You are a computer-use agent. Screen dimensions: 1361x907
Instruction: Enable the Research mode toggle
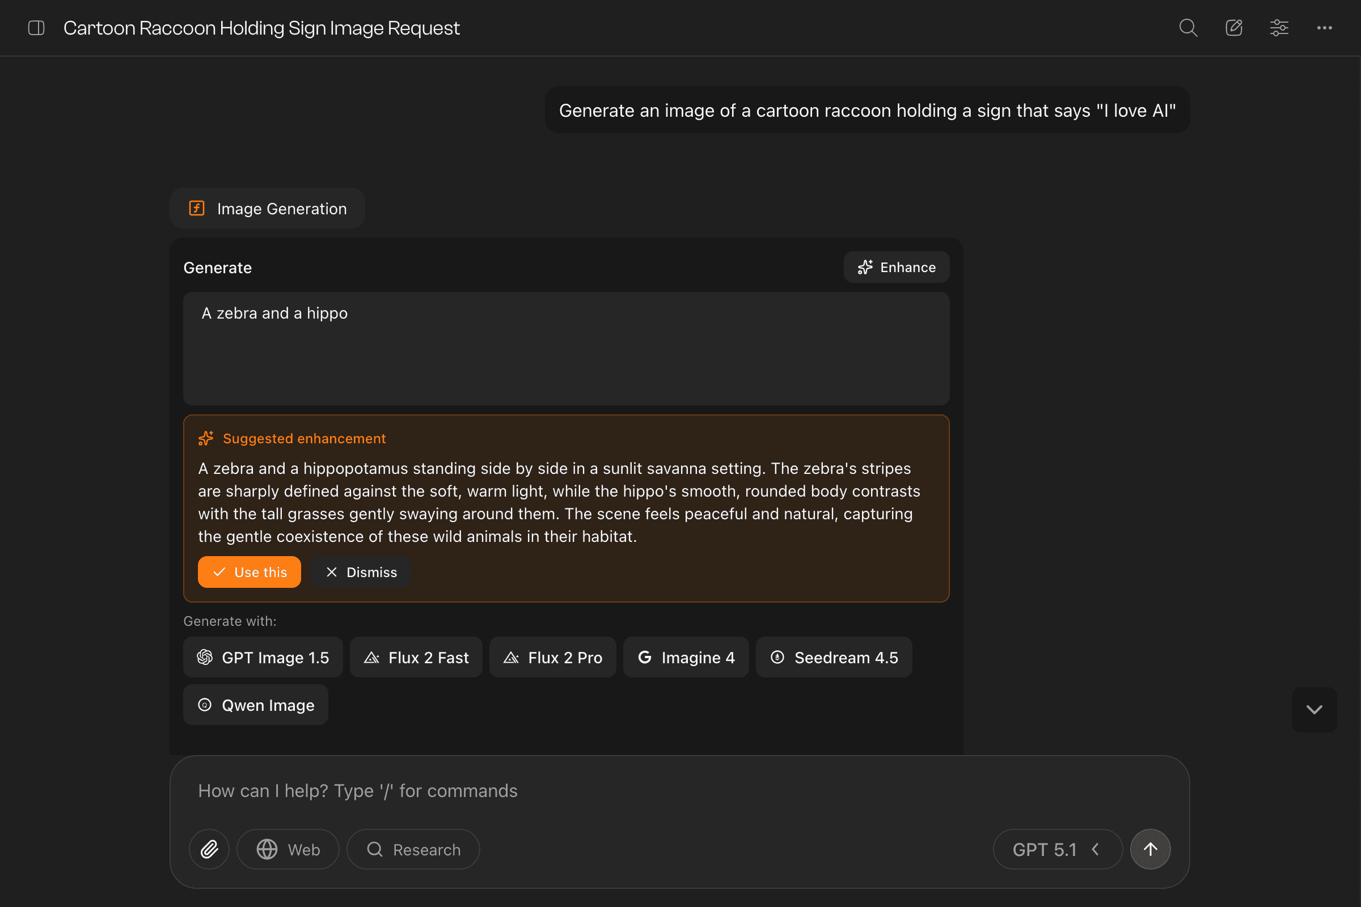click(x=413, y=849)
